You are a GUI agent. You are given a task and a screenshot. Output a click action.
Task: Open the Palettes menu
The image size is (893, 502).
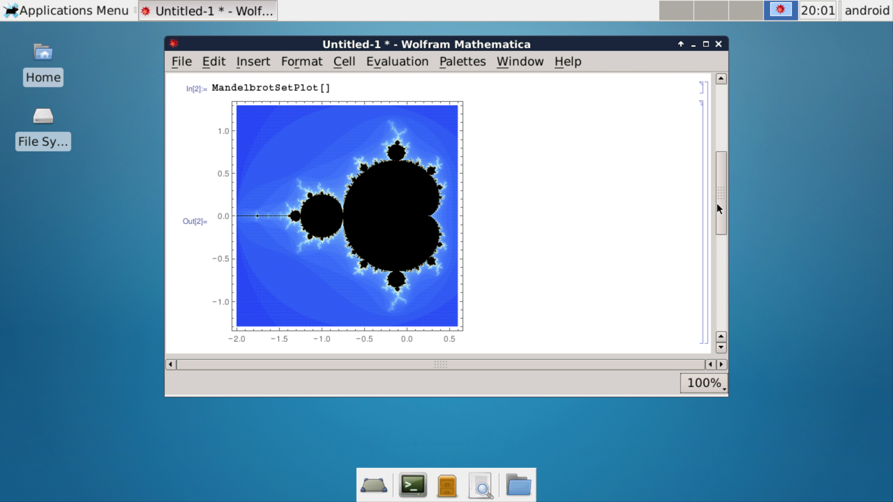coord(463,61)
